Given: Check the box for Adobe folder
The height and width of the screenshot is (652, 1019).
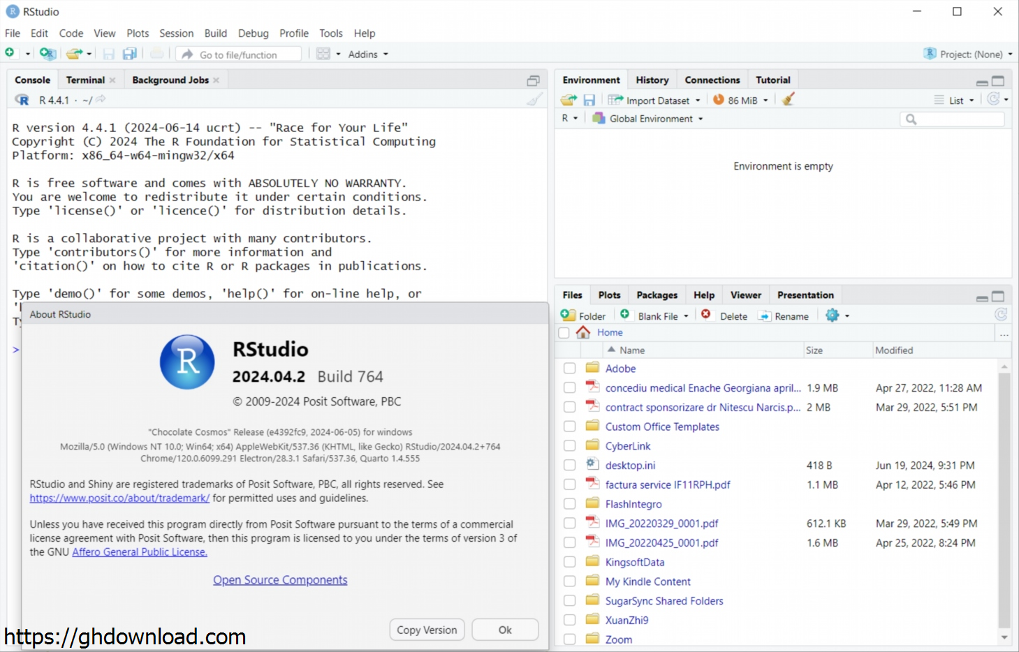Looking at the screenshot, I should (569, 368).
